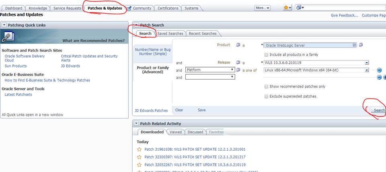Select Number/Name or Bug Number (Simple) search
This screenshot has width=386, height=172.
click(153, 52)
